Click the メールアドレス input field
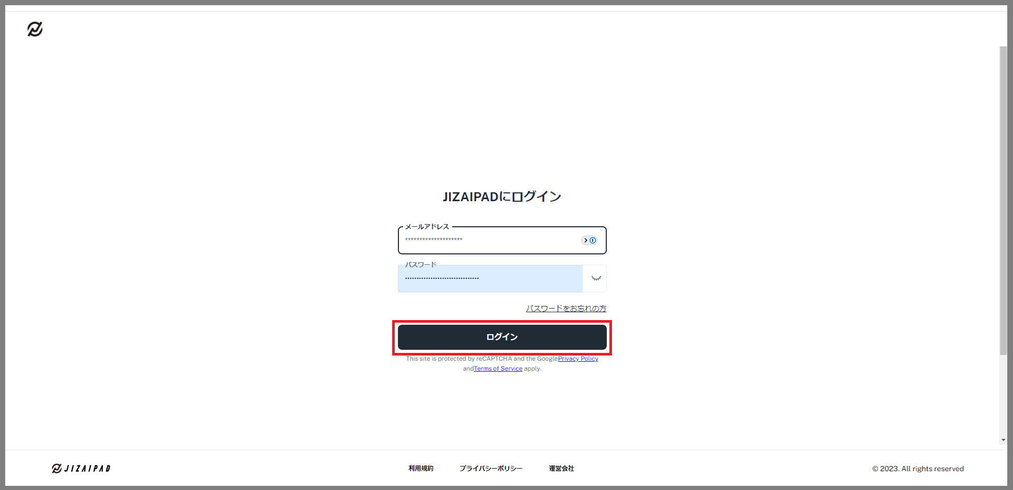 coord(502,240)
